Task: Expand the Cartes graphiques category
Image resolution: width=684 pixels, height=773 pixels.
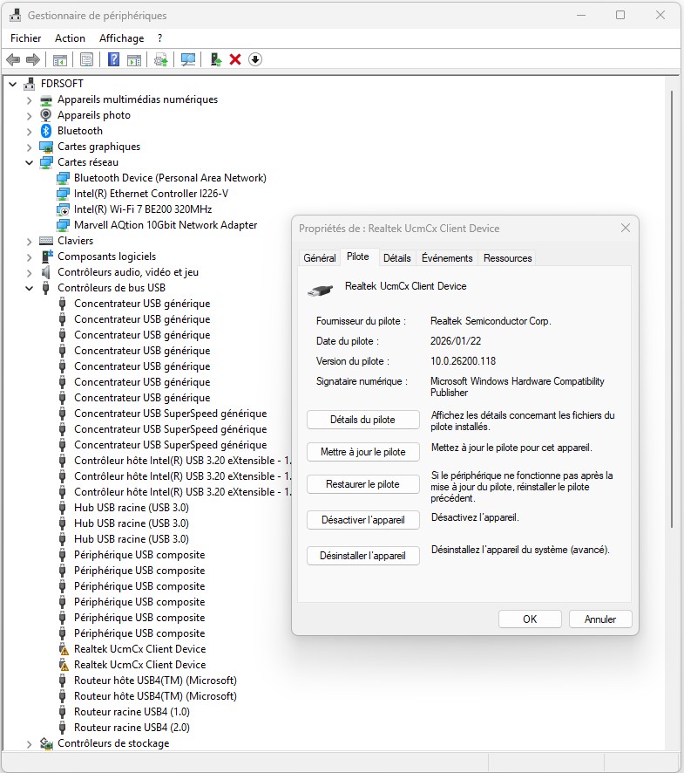Action: tap(29, 147)
